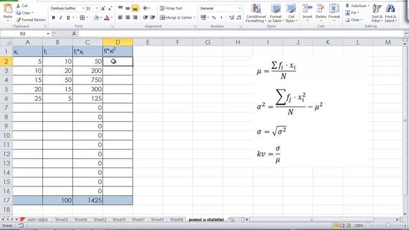Toggle italic formatting
Viewport: 409px width, 230px height.
(x=61, y=17)
